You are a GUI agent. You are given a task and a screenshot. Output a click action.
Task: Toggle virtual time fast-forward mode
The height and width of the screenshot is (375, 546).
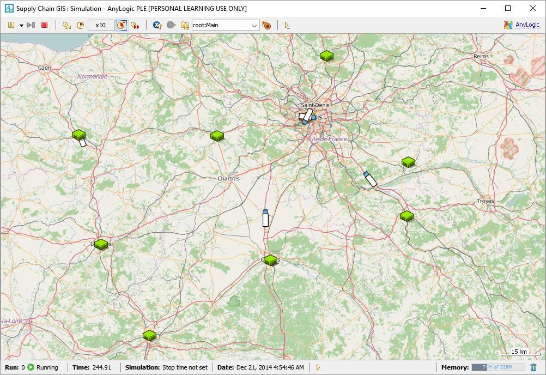135,25
